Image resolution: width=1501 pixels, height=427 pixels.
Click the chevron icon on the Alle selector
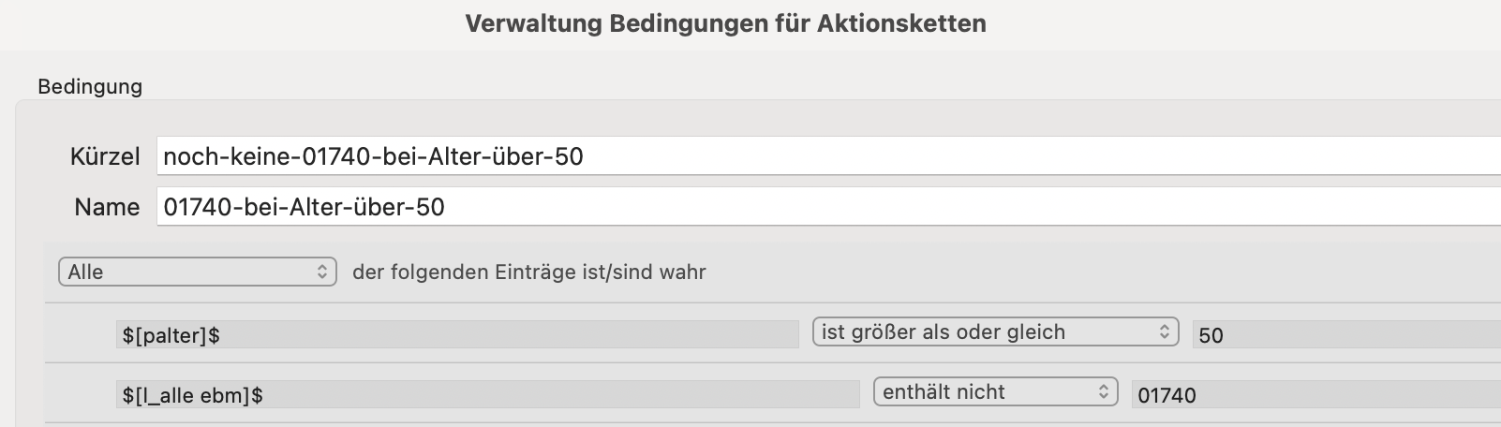coord(322,272)
